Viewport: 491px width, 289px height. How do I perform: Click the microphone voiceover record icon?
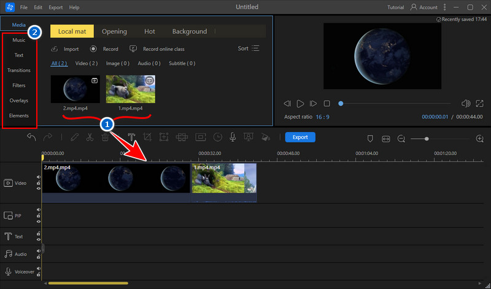tap(233, 137)
